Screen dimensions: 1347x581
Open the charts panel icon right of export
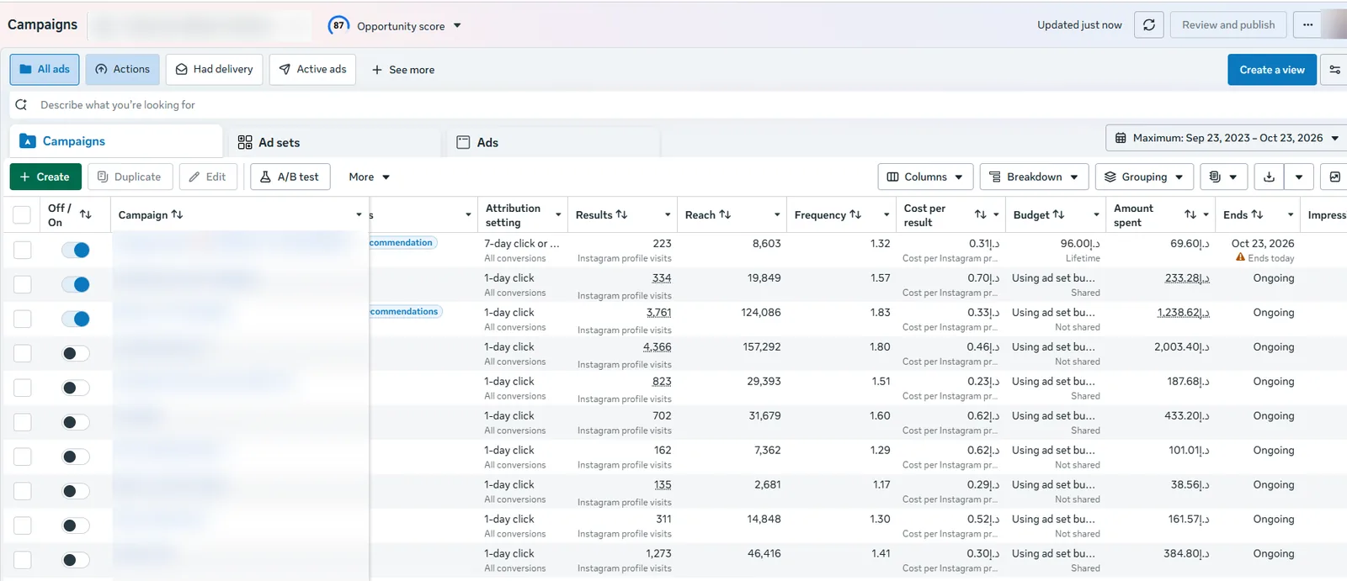pyautogui.click(x=1334, y=177)
